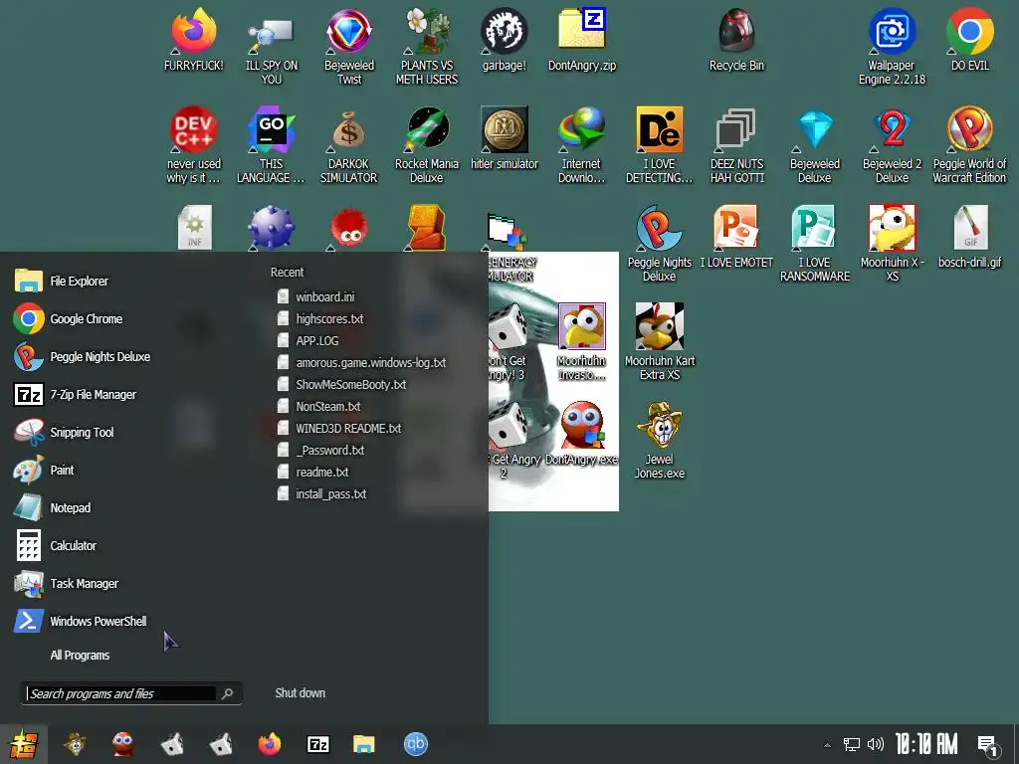This screenshot has height=764, width=1019.
Task: Open the FURRYFUCK! Firefox desktop shortcut
Action: click(x=194, y=40)
